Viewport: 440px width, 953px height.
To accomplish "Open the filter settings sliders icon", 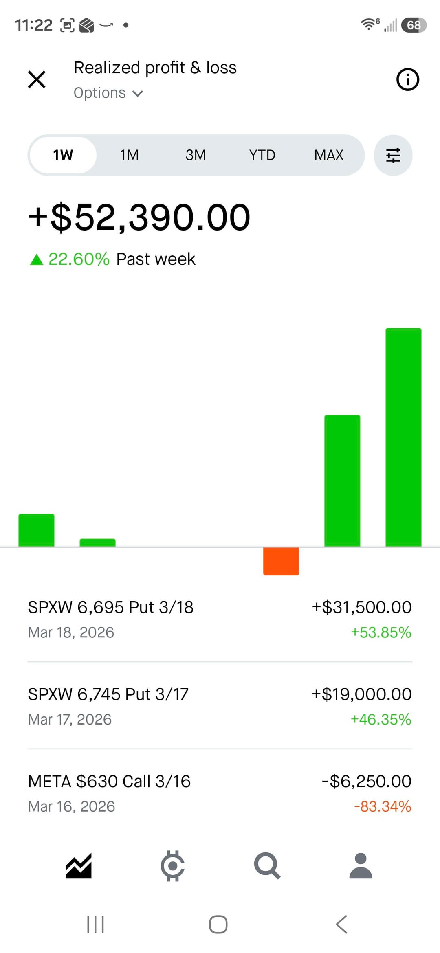I will (393, 155).
